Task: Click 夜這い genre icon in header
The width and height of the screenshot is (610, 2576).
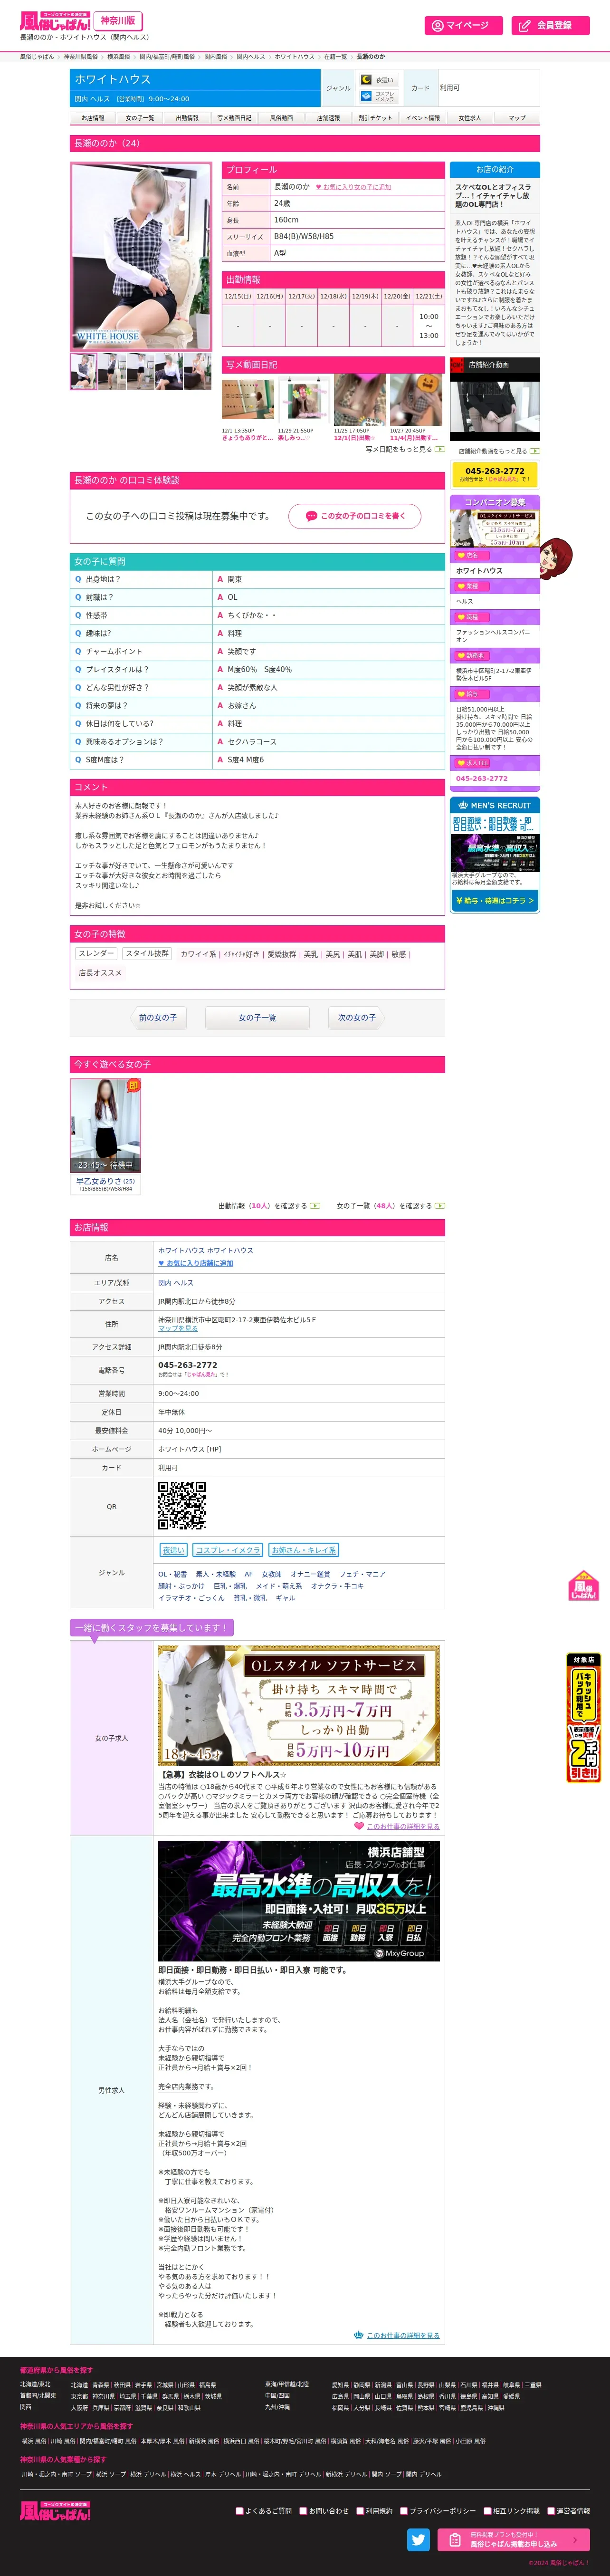Action: pyautogui.click(x=379, y=79)
